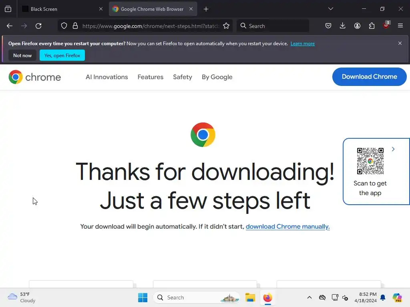Reload the current page
410x307 pixels.
pyautogui.click(x=38, y=26)
